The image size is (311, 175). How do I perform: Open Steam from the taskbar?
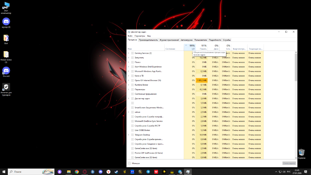pos(116,172)
